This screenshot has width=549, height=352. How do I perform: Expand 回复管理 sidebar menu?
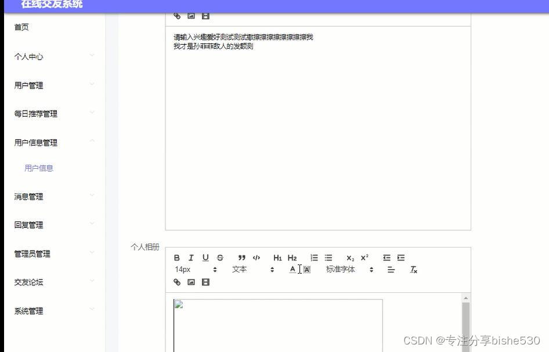click(x=55, y=224)
